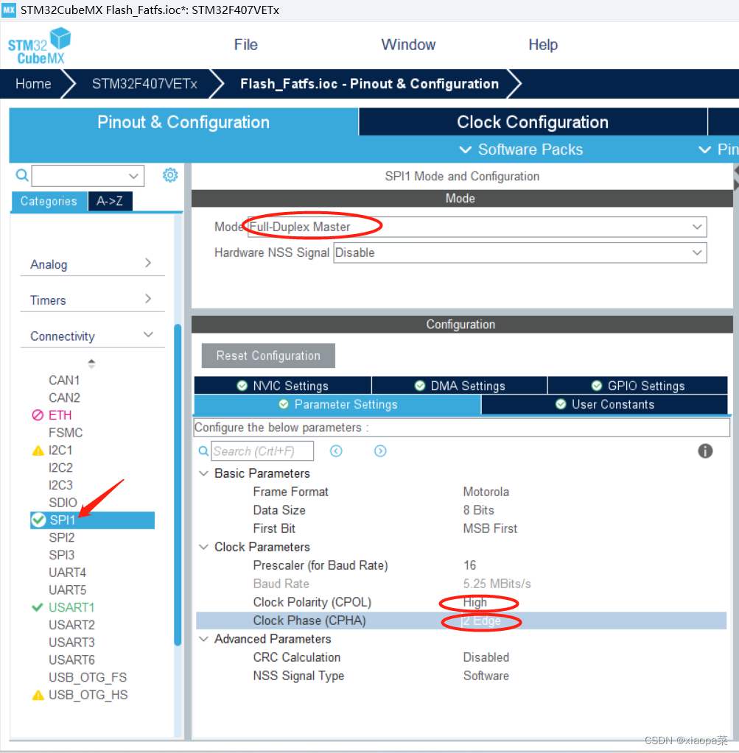
Task: Click the parameter info icon
Action: tap(705, 451)
